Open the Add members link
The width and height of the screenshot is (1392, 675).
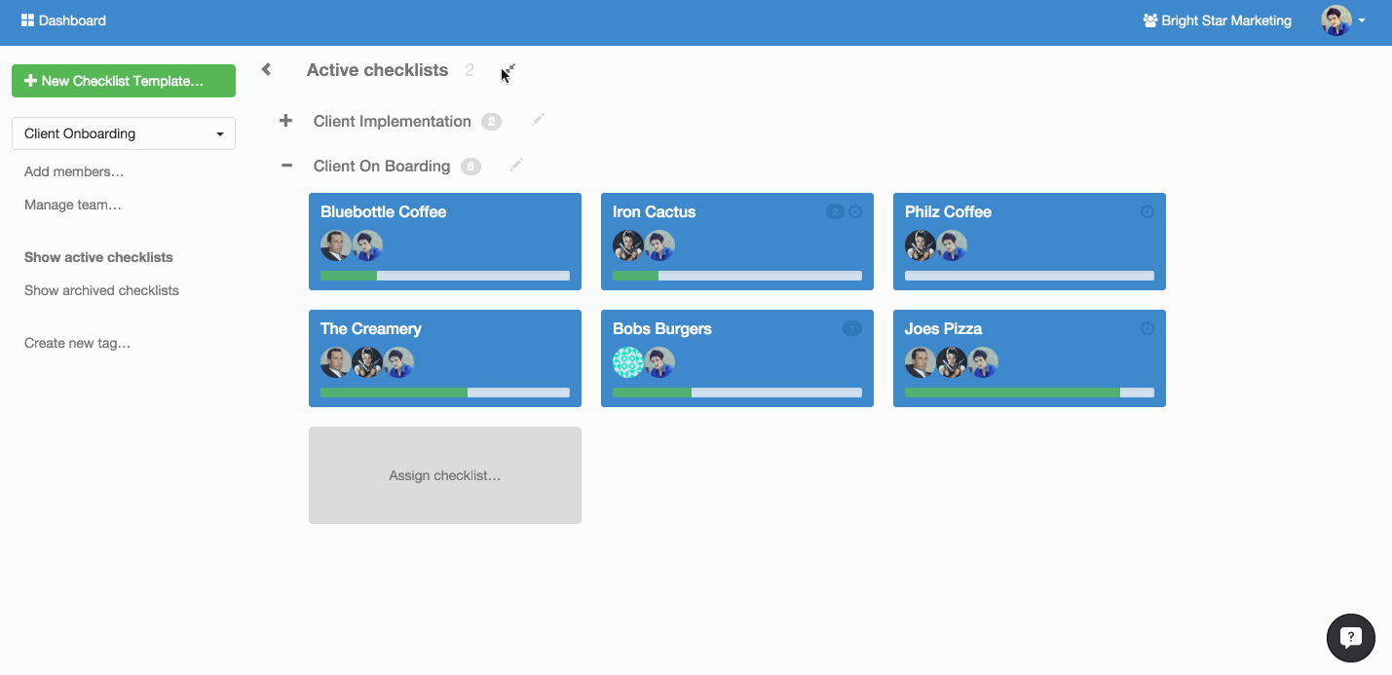(x=73, y=171)
